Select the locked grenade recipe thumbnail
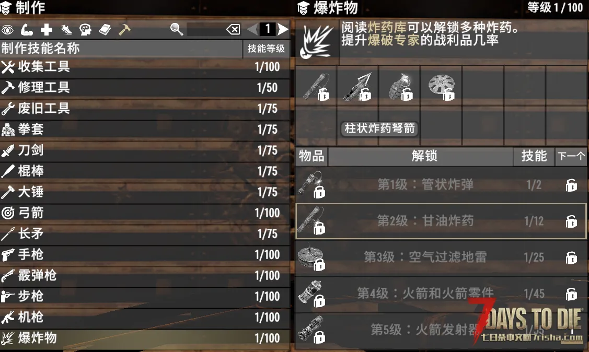This screenshot has height=352, width=589. (400, 87)
